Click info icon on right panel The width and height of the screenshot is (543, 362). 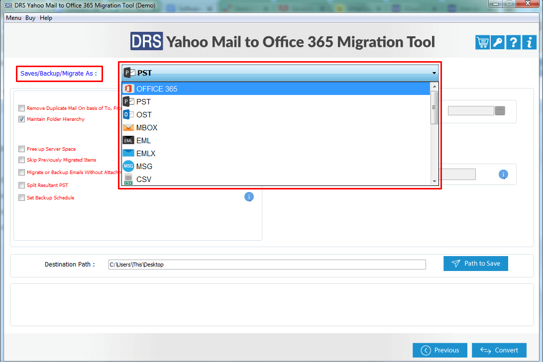pos(503,175)
